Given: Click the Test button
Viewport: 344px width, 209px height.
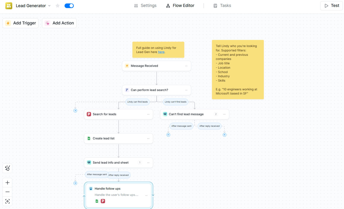Looking at the screenshot, I should (x=331, y=6).
